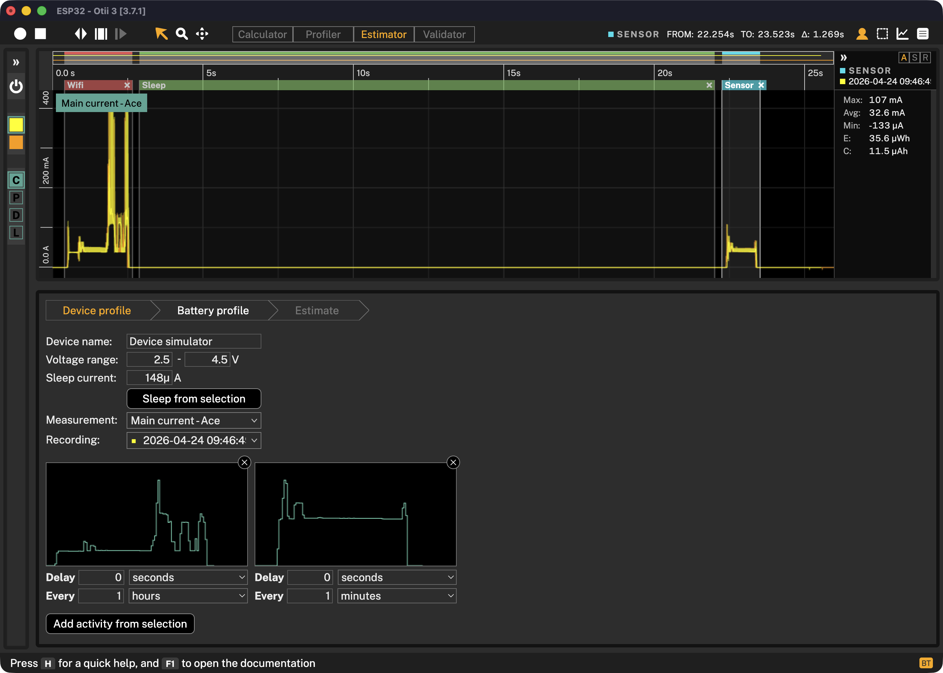Click the fit-horizontal arrows icon in toolbar

point(80,34)
